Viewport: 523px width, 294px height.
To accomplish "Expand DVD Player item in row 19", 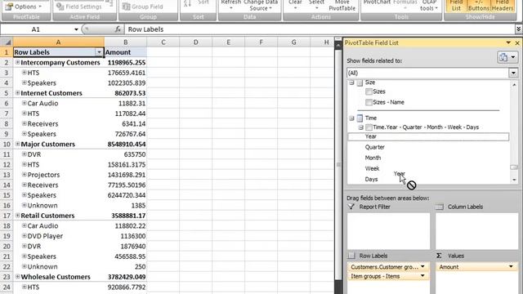I will pyautogui.click(x=24, y=236).
